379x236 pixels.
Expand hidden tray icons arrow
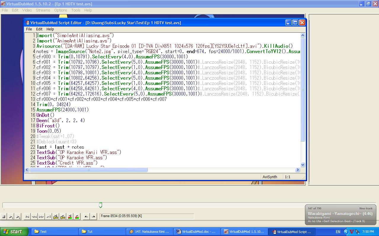click(x=346, y=232)
